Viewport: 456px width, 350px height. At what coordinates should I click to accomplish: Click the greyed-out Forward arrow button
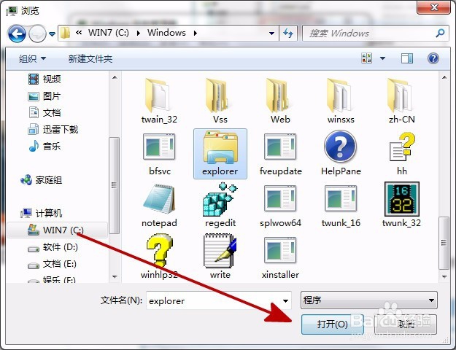tap(37, 34)
